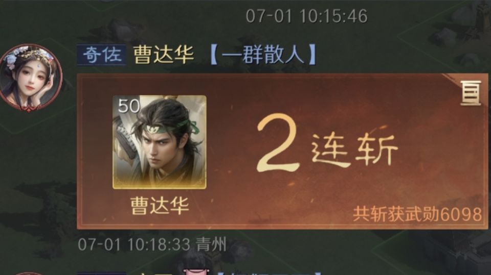Click the 共斩获武勋6098 merit summary
Image resolution: width=491 pixels, height=275 pixels.
(417, 214)
